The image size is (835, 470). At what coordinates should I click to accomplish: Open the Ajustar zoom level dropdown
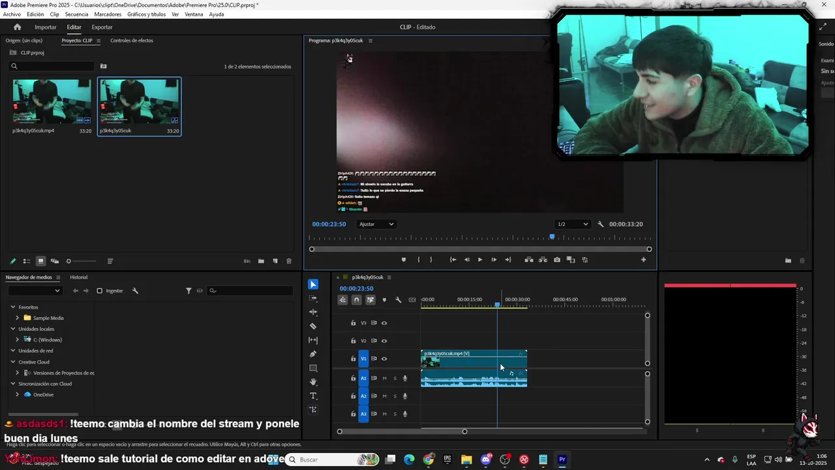click(x=376, y=224)
